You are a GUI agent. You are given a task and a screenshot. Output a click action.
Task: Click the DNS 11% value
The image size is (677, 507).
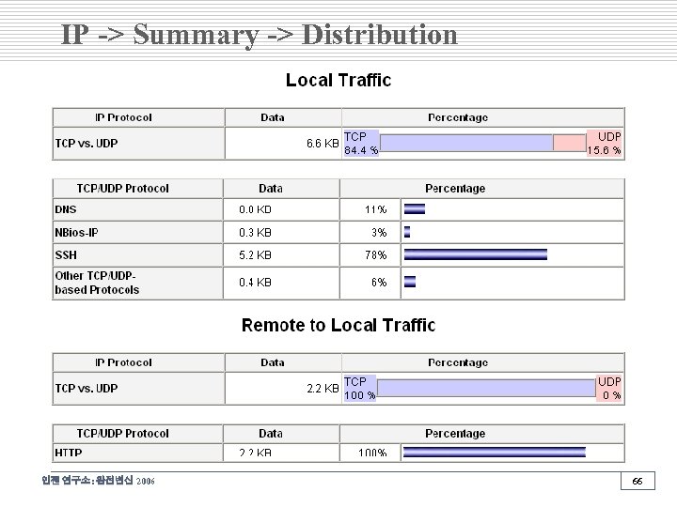(x=375, y=209)
